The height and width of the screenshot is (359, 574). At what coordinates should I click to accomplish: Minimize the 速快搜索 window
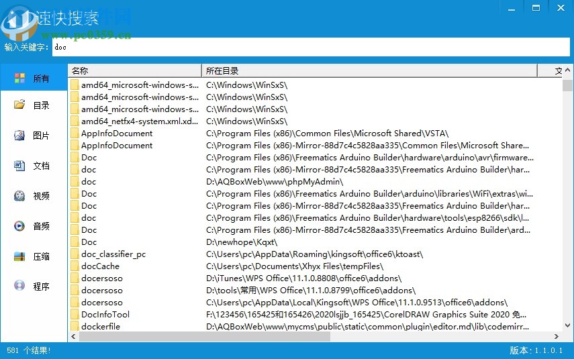pos(512,8)
